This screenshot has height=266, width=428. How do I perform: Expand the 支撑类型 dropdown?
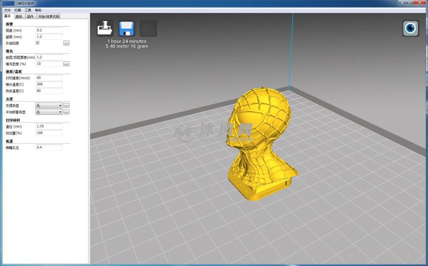point(49,105)
